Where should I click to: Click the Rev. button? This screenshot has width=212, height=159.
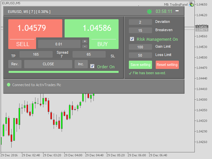[x=15, y=64]
